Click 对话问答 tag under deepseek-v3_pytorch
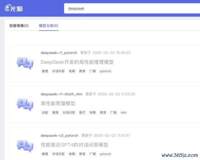200x160 pixels. (58, 154)
